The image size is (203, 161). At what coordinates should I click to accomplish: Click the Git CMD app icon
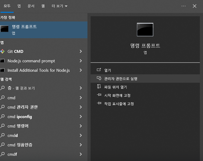coord(2,51)
